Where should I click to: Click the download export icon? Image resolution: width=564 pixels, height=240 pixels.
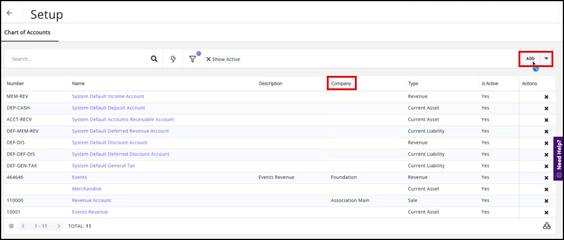point(547,226)
